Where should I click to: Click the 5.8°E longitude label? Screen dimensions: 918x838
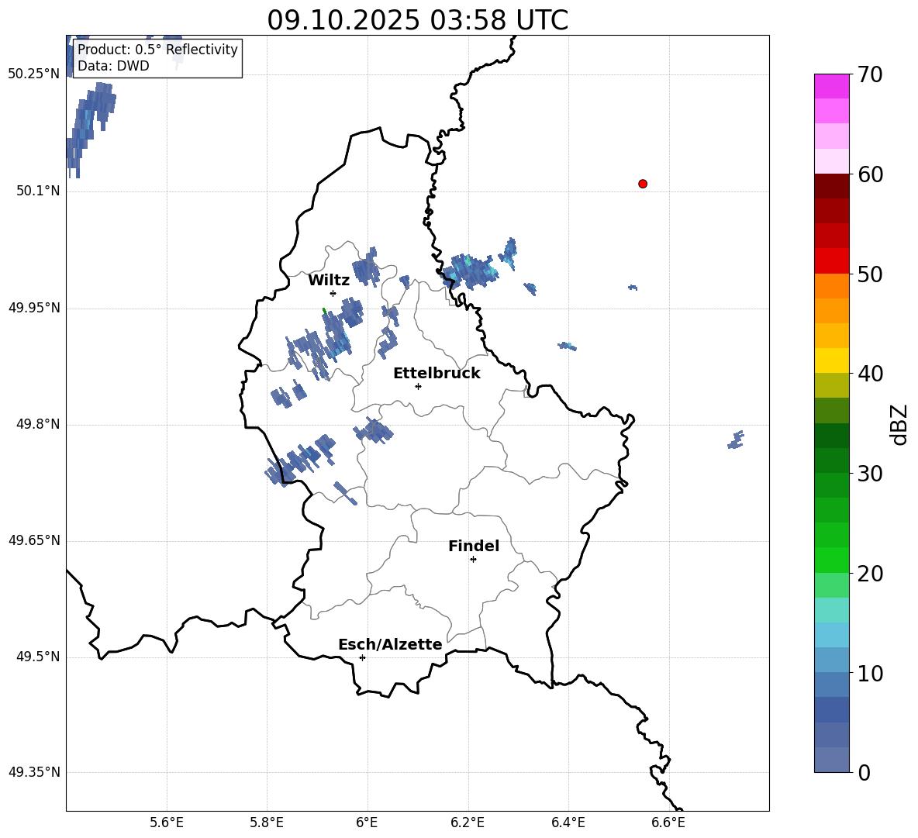click(x=267, y=822)
